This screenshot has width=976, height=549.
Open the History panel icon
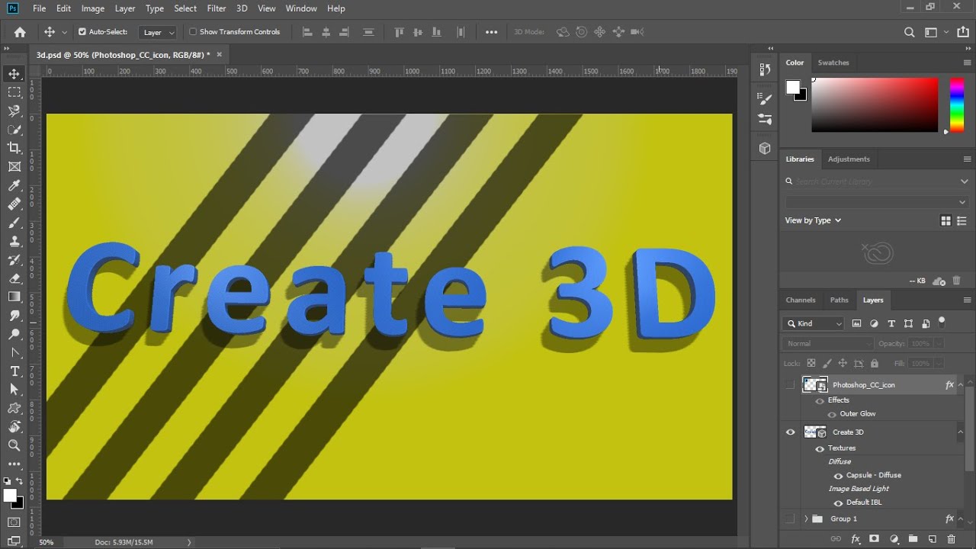[765, 69]
